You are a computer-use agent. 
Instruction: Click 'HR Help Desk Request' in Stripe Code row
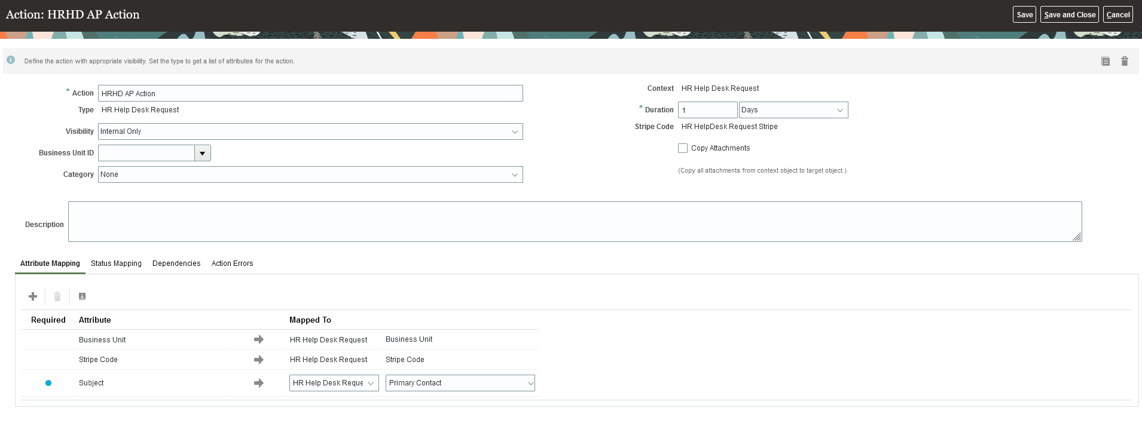pyautogui.click(x=329, y=360)
